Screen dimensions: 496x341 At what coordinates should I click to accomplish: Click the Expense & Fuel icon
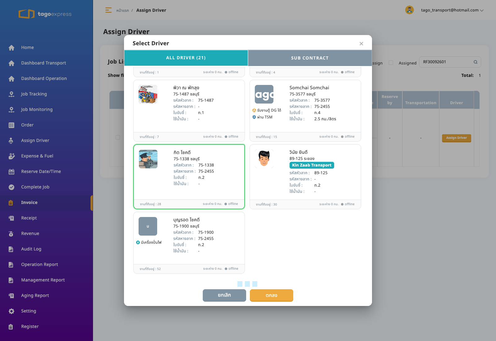pos(11,156)
